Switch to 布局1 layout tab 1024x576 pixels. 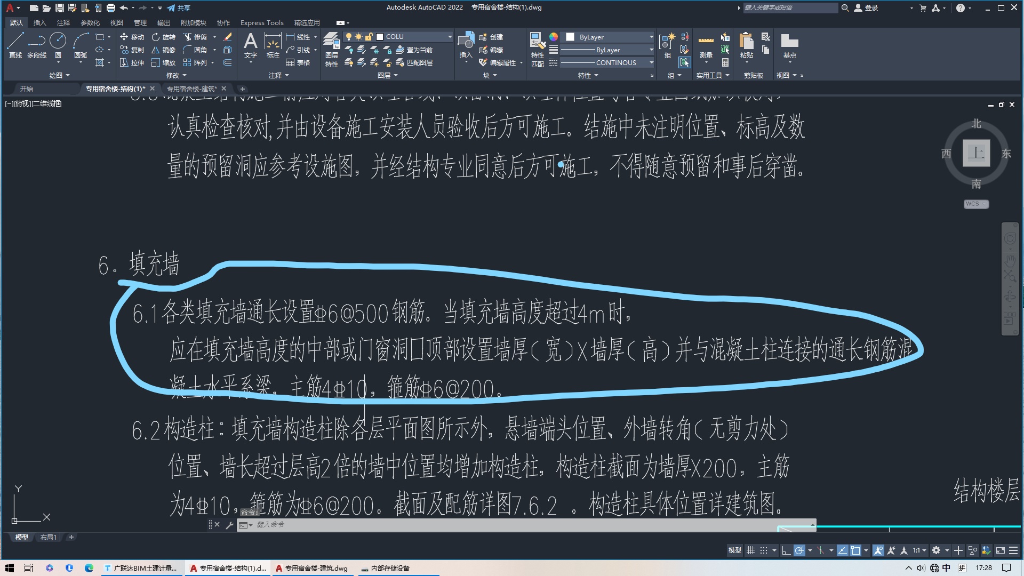[x=49, y=537]
